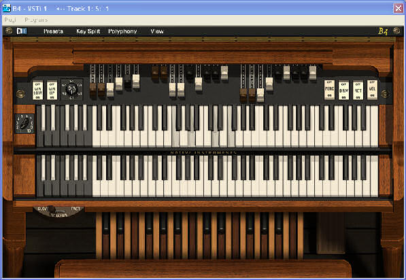Viewport: 406px width, 280px height.
Task: Click the vibrato/chorus rotary selector knob
Action: (x=71, y=90)
